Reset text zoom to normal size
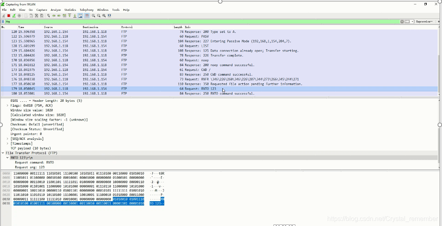Viewport: 442px width, 226px height. 104,16
